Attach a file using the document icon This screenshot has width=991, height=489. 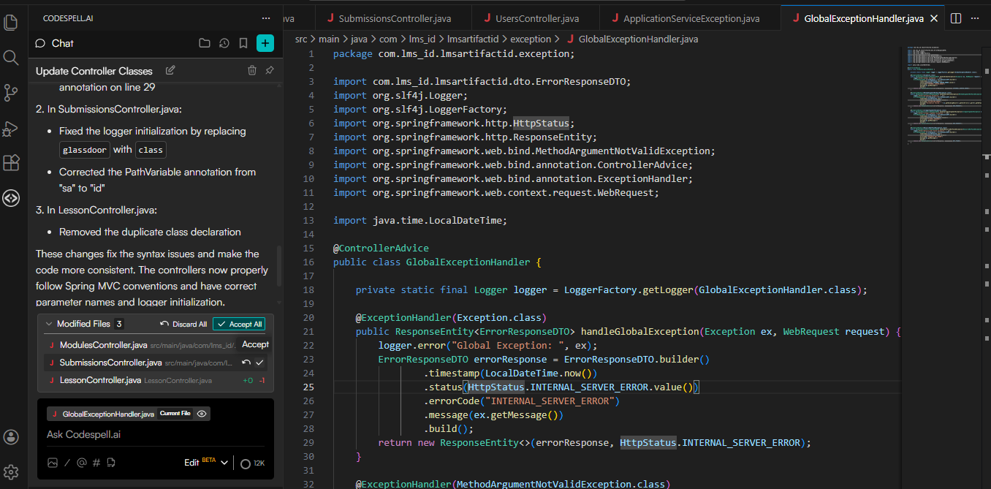click(x=111, y=463)
